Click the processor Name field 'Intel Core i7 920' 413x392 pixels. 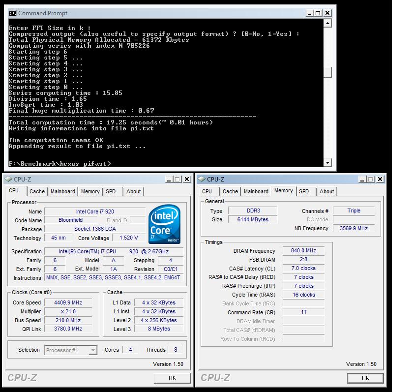(95, 211)
